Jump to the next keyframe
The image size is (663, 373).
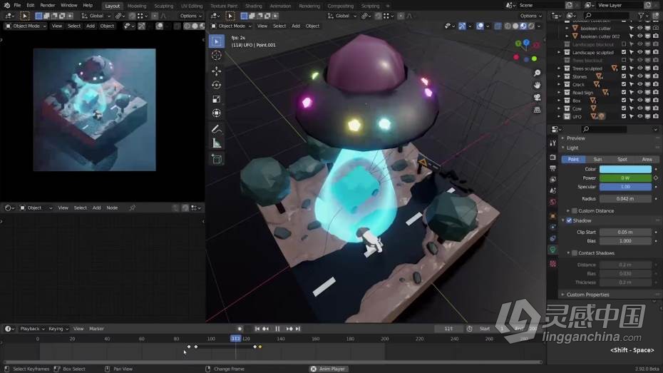(289, 329)
